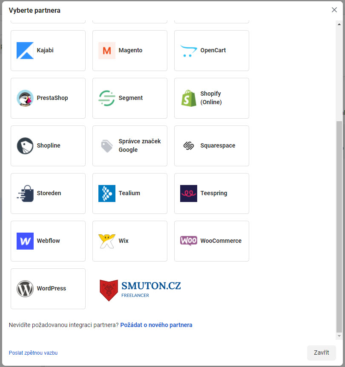The image size is (345, 367).
Task: Pick the Squarespace partner label
Action: pos(218,145)
